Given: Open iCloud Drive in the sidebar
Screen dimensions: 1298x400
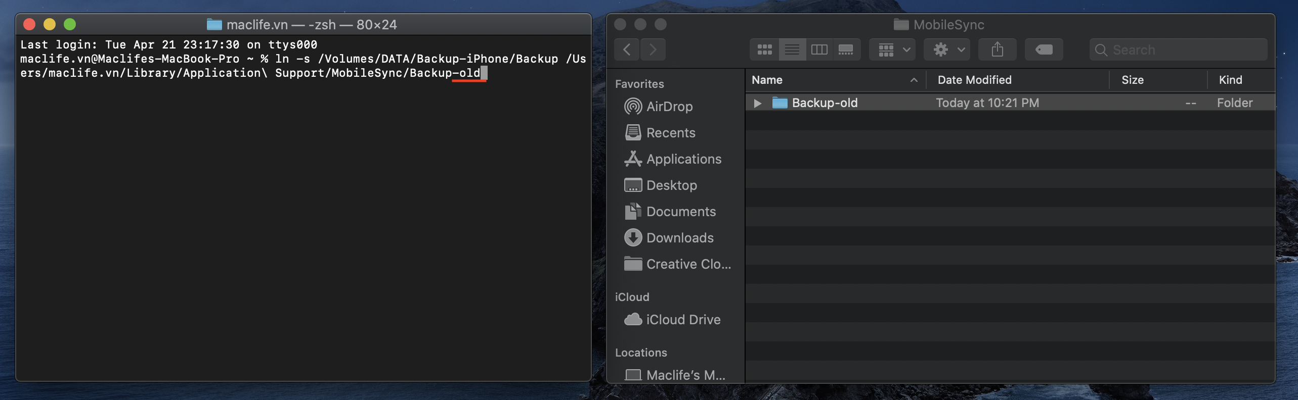Looking at the screenshot, I should 683,320.
